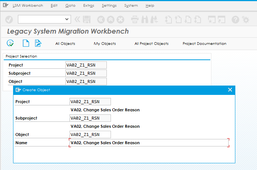Click the Customize layout gear icon
257x170 pixels.
tap(245, 19)
